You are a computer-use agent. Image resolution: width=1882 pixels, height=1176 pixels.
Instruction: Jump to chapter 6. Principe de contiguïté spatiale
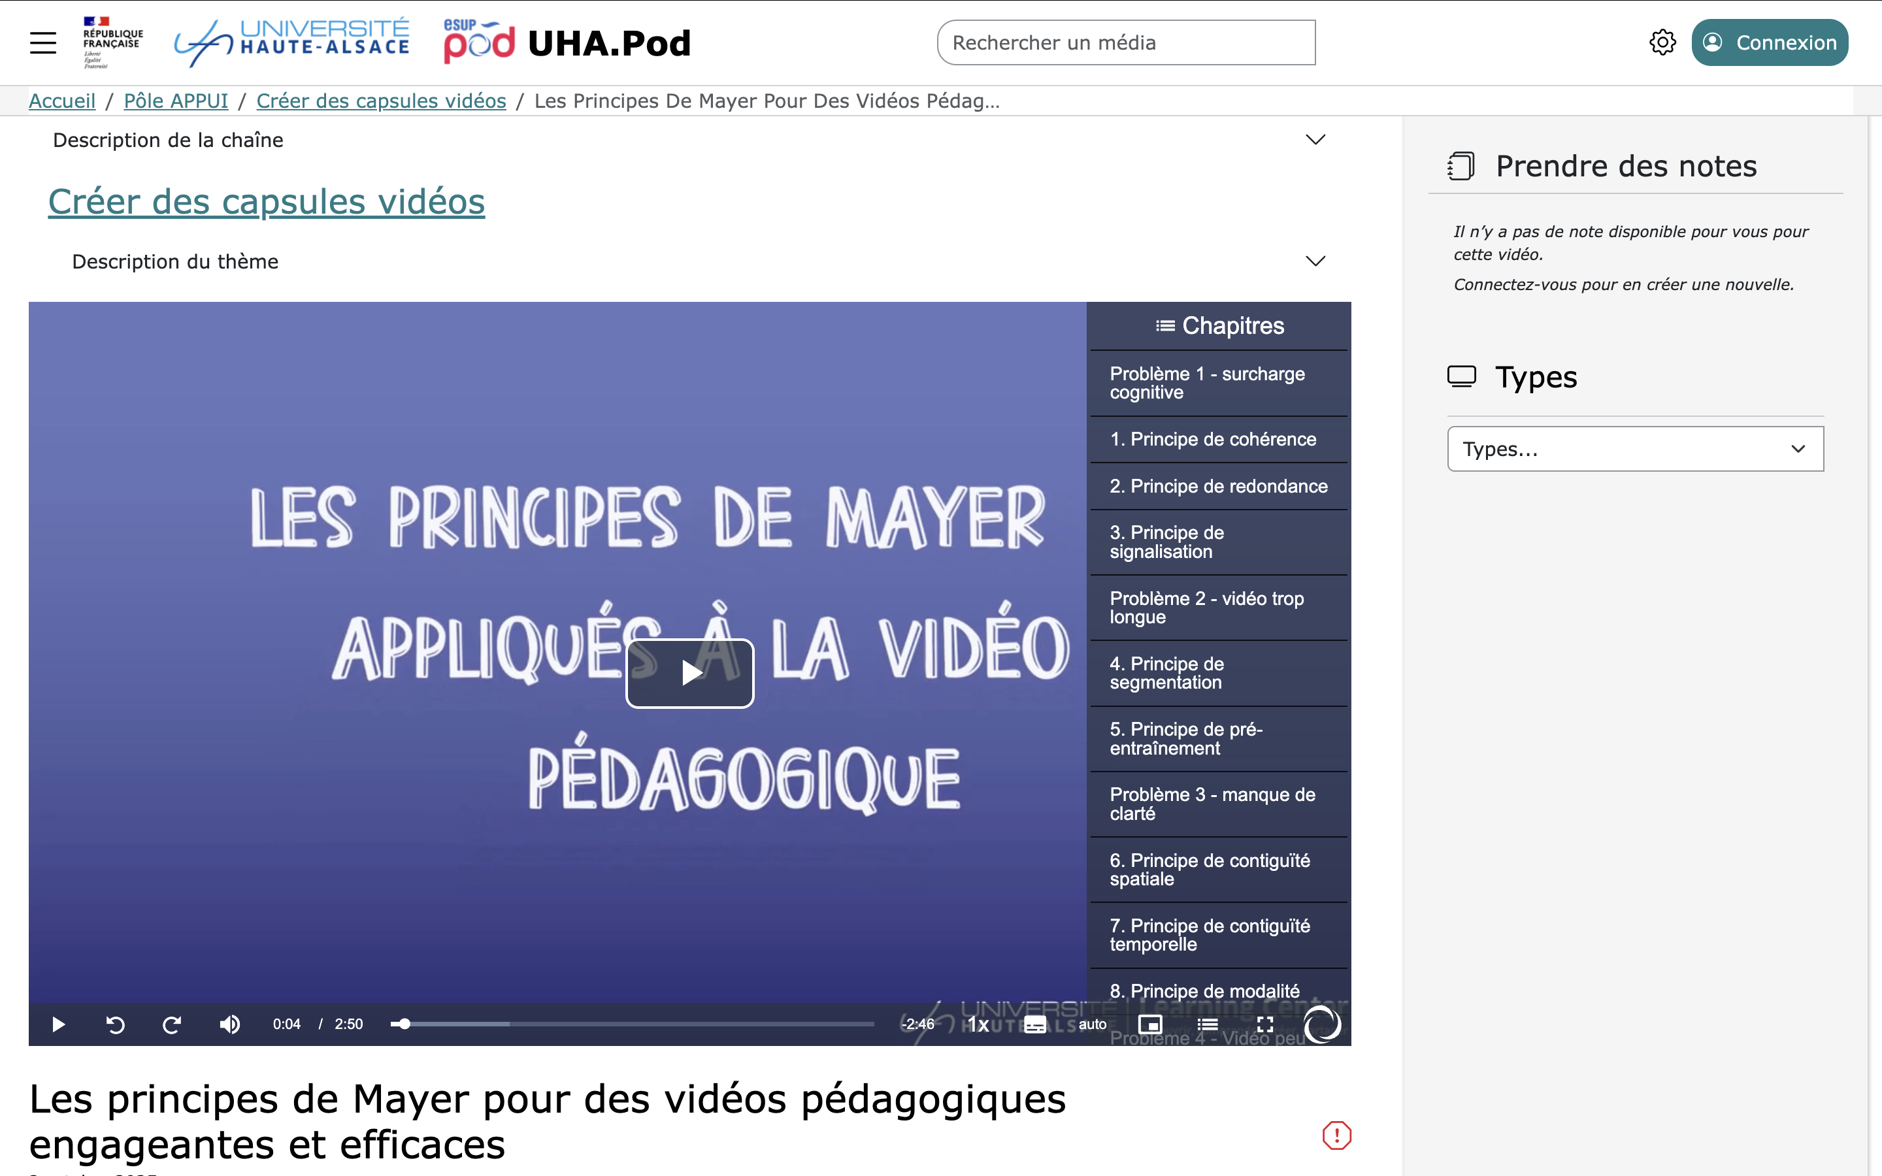click(1218, 870)
